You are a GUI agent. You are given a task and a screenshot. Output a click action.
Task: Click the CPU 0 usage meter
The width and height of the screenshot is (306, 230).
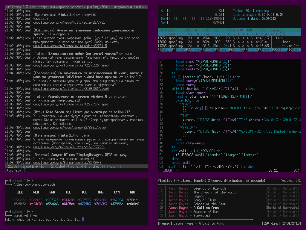193,11
